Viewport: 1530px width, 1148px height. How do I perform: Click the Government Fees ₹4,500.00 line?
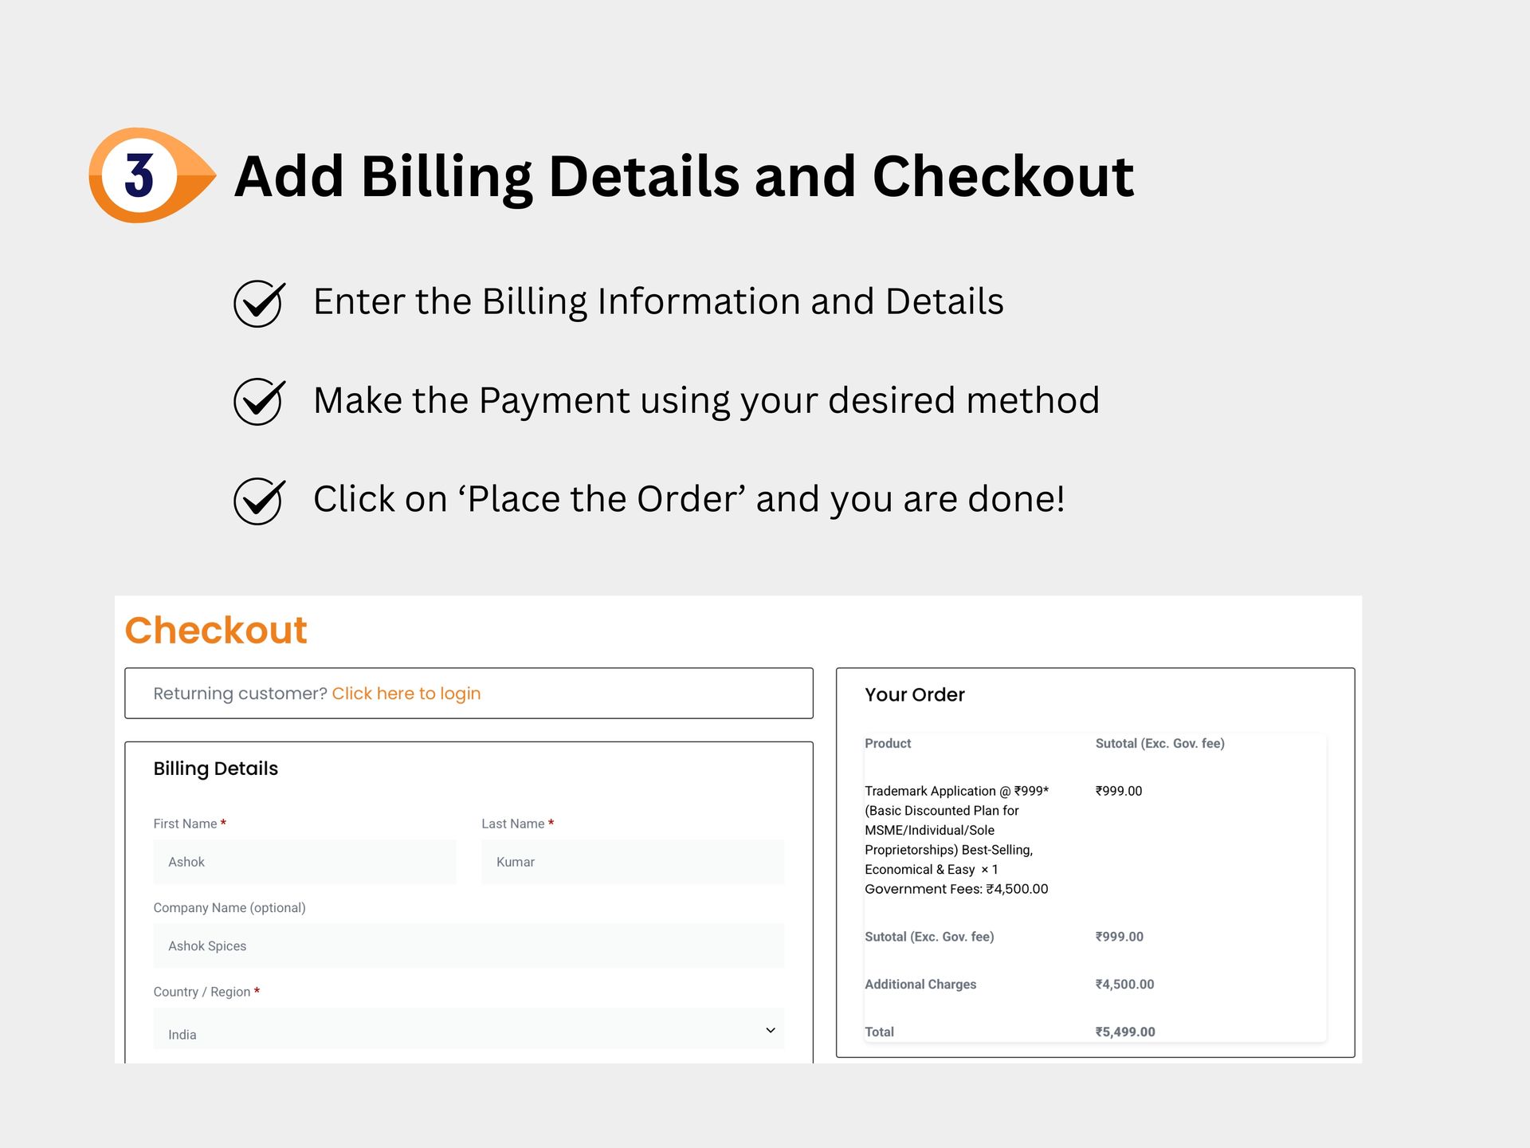tap(956, 889)
